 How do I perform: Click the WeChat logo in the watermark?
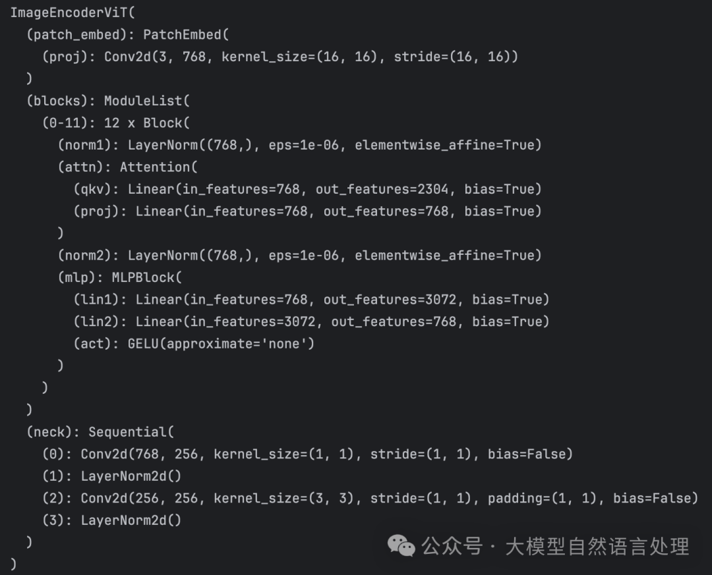[401, 545]
